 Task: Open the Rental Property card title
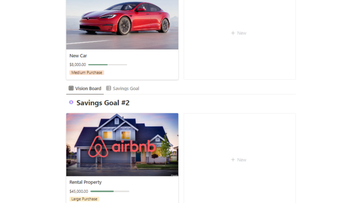click(x=85, y=182)
